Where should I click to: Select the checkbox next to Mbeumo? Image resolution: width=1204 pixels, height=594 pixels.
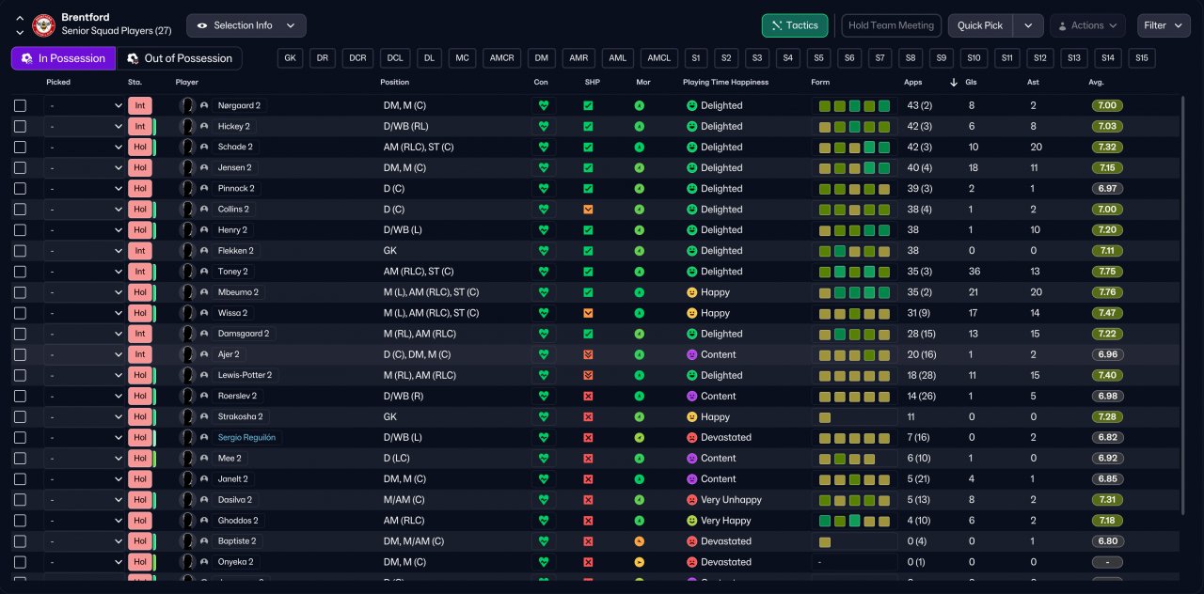[x=20, y=292]
